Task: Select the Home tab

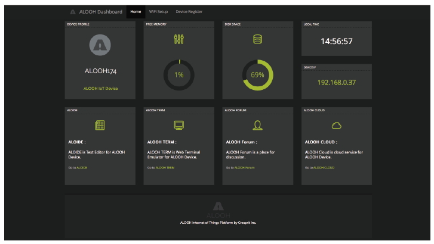Action: (136, 12)
